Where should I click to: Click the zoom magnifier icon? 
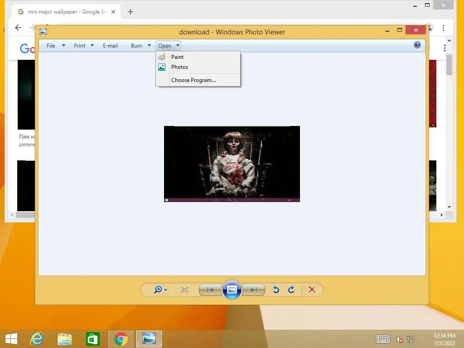tap(158, 290)
